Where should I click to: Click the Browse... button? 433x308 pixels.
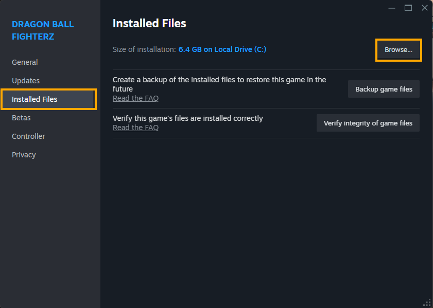[x=399, y=50]
